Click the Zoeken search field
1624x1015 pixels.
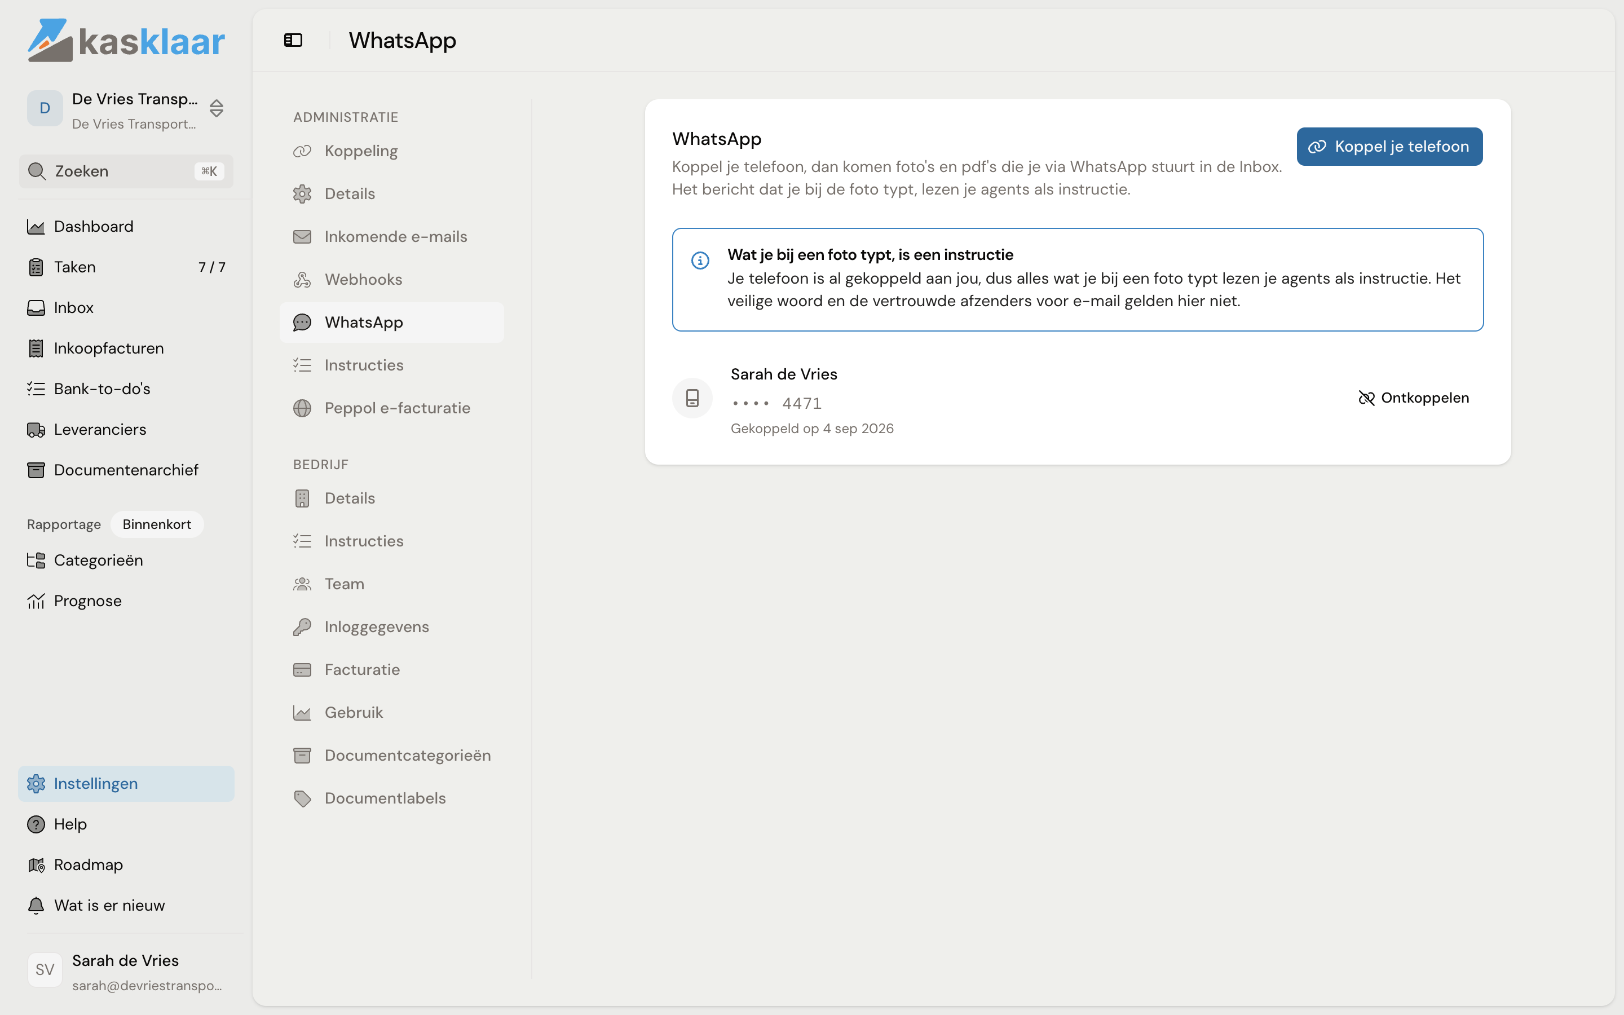(x=126, y=171)
